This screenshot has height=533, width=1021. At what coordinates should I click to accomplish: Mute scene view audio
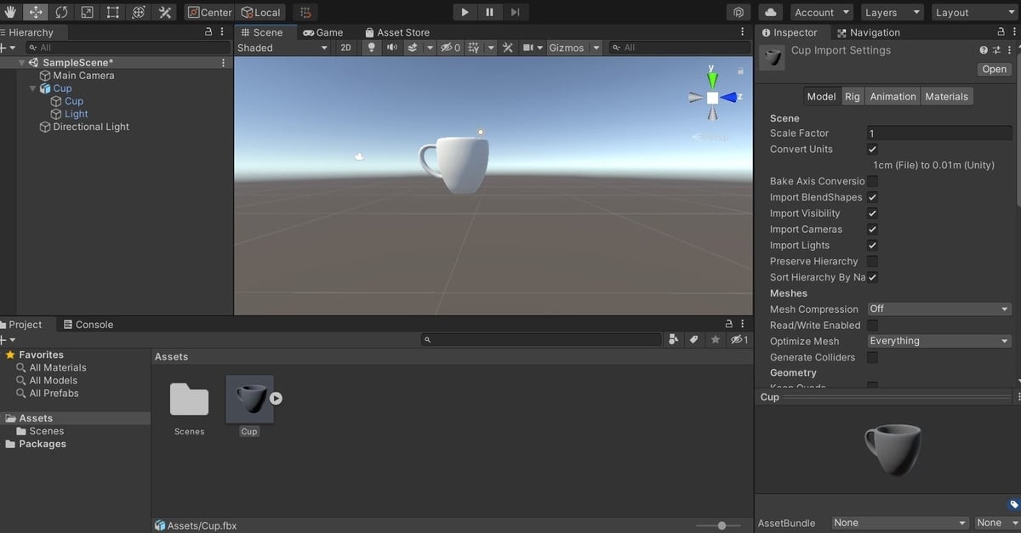pyautogui.click(x=391, y=48)
